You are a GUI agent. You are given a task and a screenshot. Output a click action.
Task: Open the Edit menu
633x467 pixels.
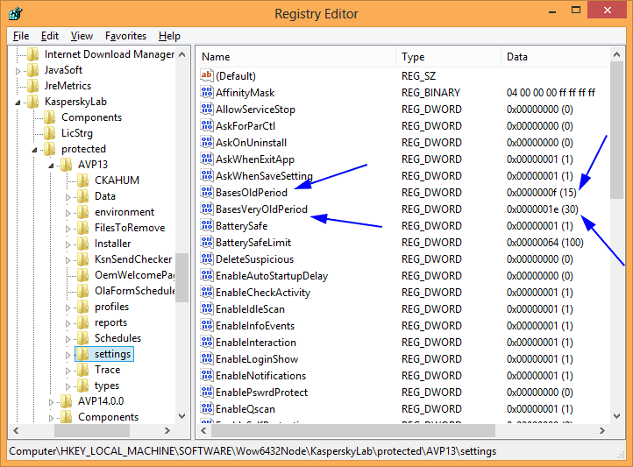(50, 36)
